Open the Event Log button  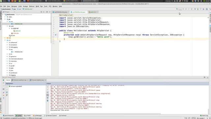click(204, 116)
